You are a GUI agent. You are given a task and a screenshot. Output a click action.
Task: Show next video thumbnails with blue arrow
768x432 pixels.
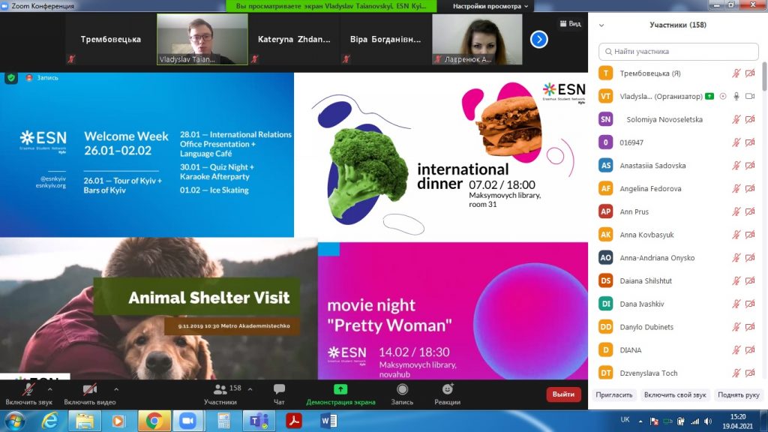point(538,39)
